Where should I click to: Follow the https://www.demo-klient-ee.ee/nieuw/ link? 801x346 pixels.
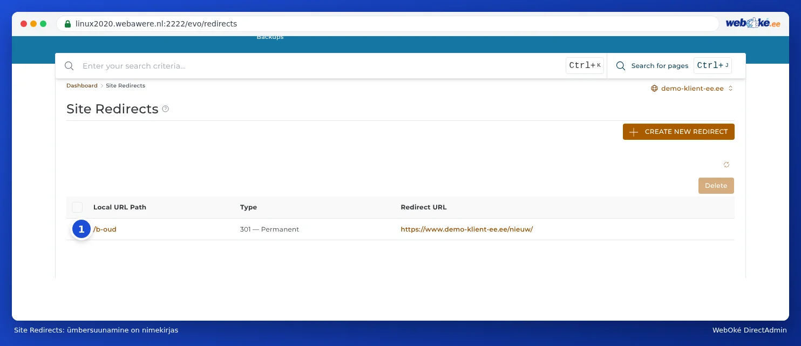point(466,229)
